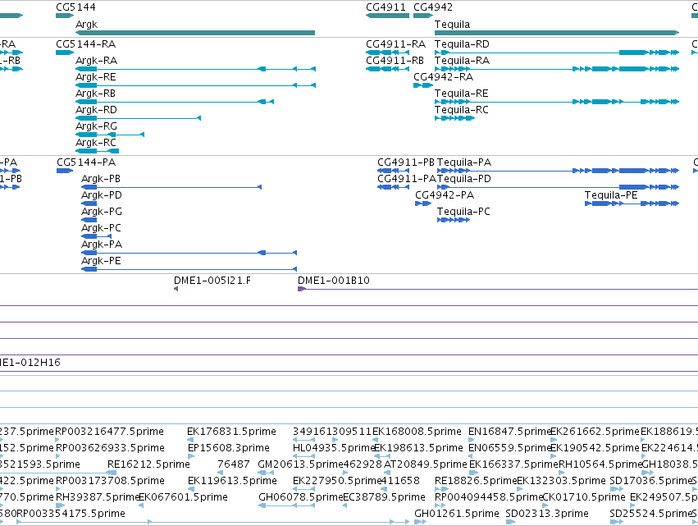The width and height of the screenshot is (698, 526).
Task: Open the Tequila-RC transcript label
Action: (x=461, y=110)
